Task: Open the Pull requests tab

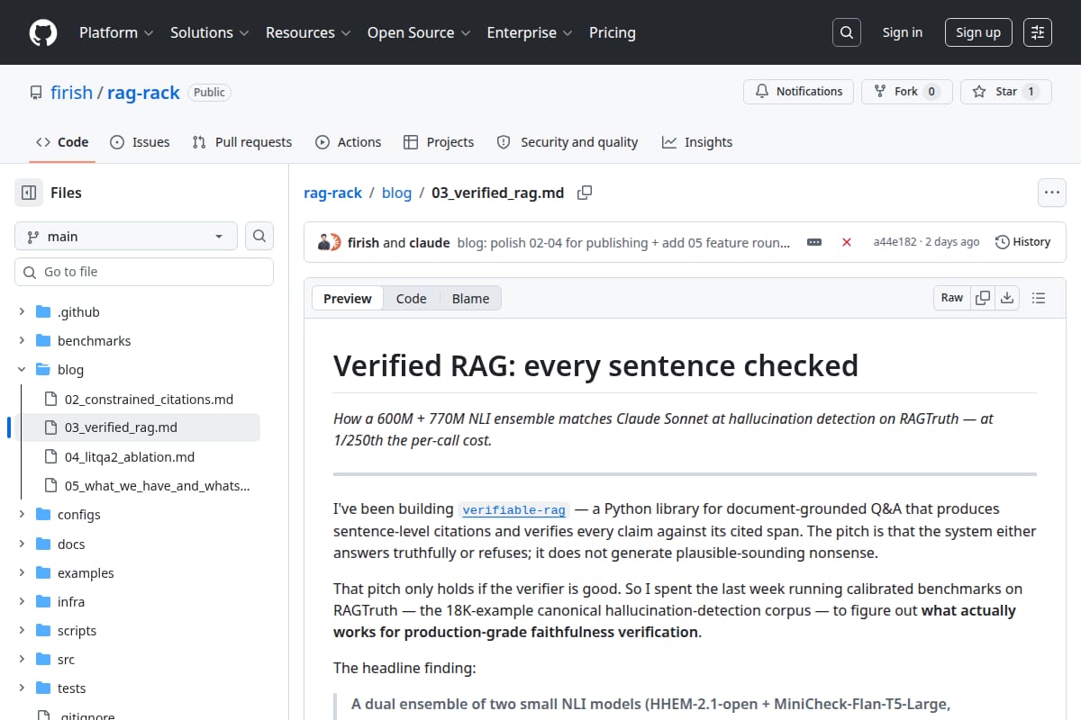Action: click(242, 142)
